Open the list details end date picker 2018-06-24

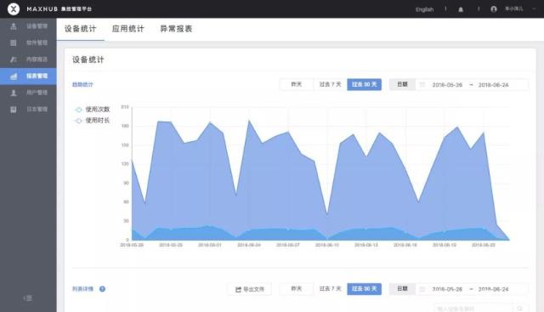tap(493, 289)
